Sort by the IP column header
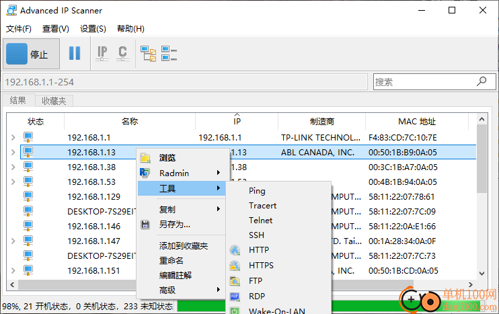 pyautogui.click(x=237, y=121)
